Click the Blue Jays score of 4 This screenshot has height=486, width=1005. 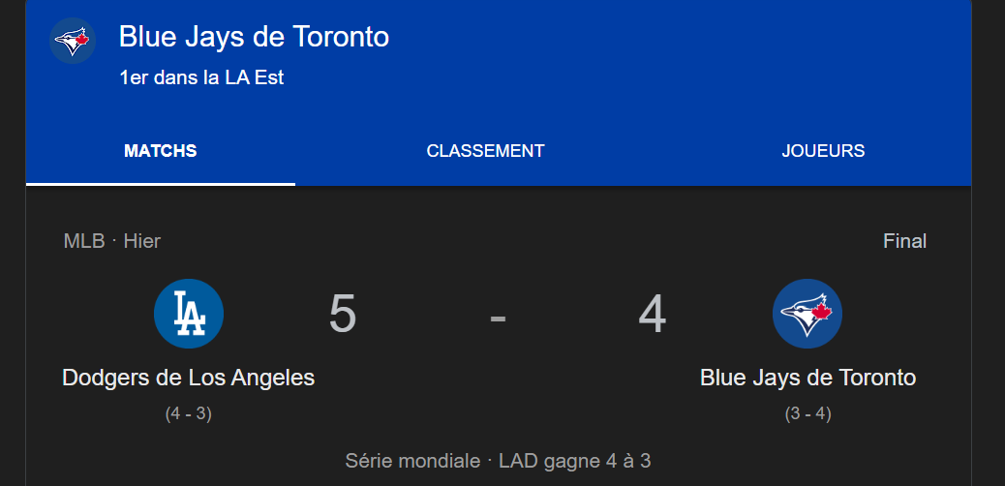pyautogui.click(x=653, y=315)
